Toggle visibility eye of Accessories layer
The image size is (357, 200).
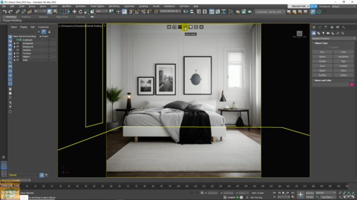pyautogui.click(x=17, y=43)
